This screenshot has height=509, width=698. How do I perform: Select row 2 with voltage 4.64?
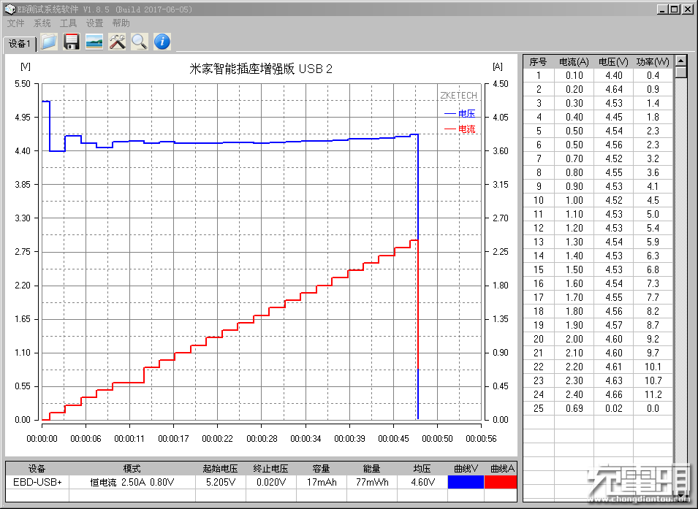(x=598, y=89)
